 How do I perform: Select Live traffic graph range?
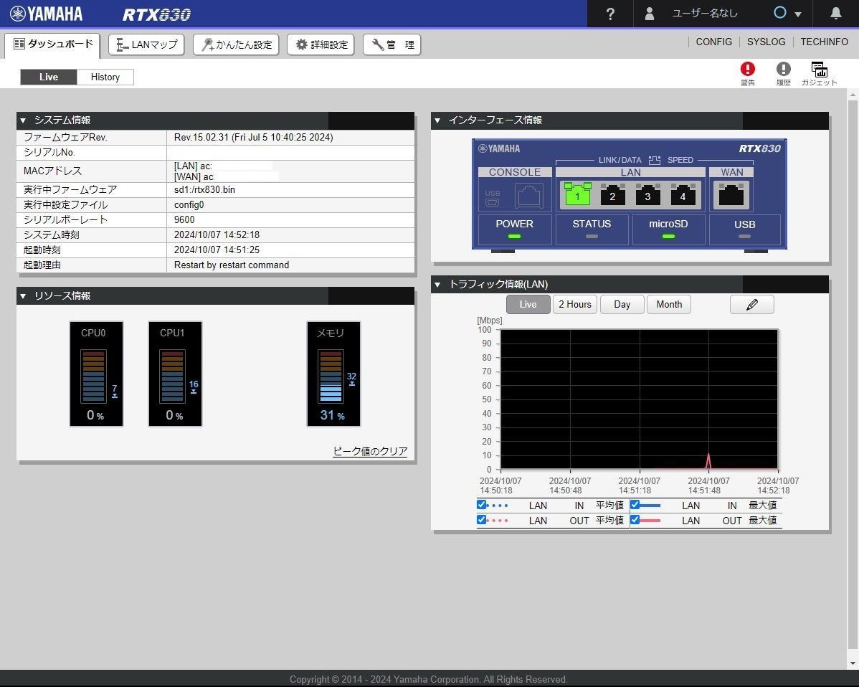528,305
